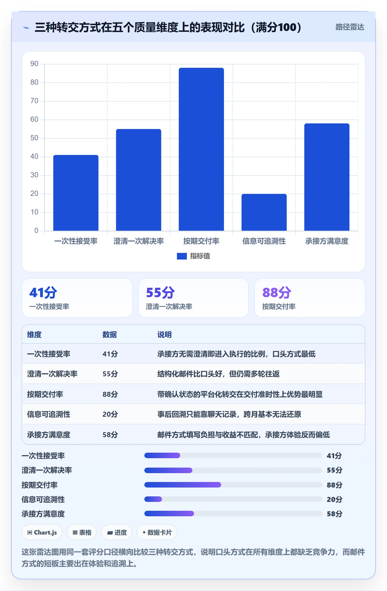
Task: Select the 表格 chip
Action: click(x=82, y=532)
